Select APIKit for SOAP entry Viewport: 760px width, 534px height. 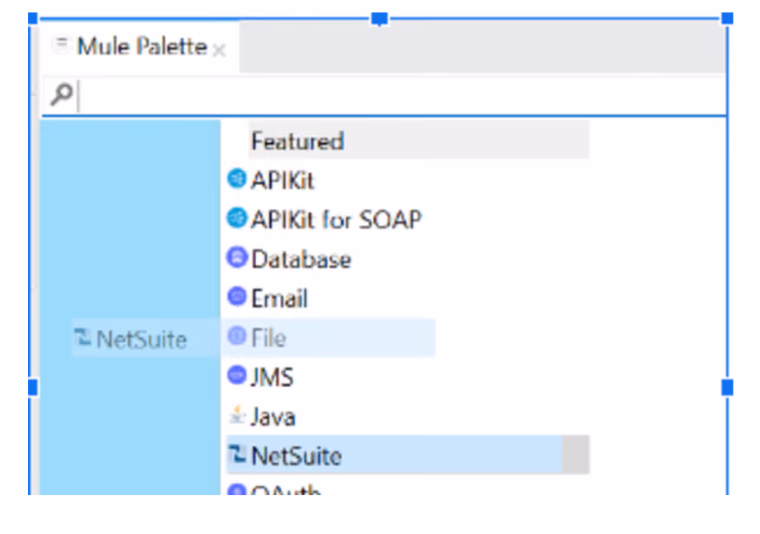[x=336, y=220]
